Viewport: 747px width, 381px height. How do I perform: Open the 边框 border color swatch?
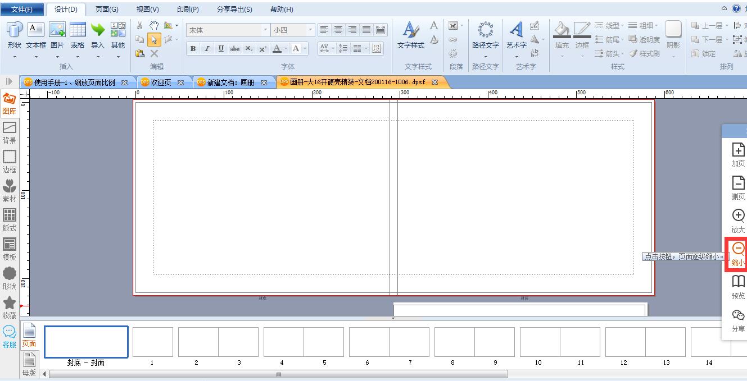582,30
